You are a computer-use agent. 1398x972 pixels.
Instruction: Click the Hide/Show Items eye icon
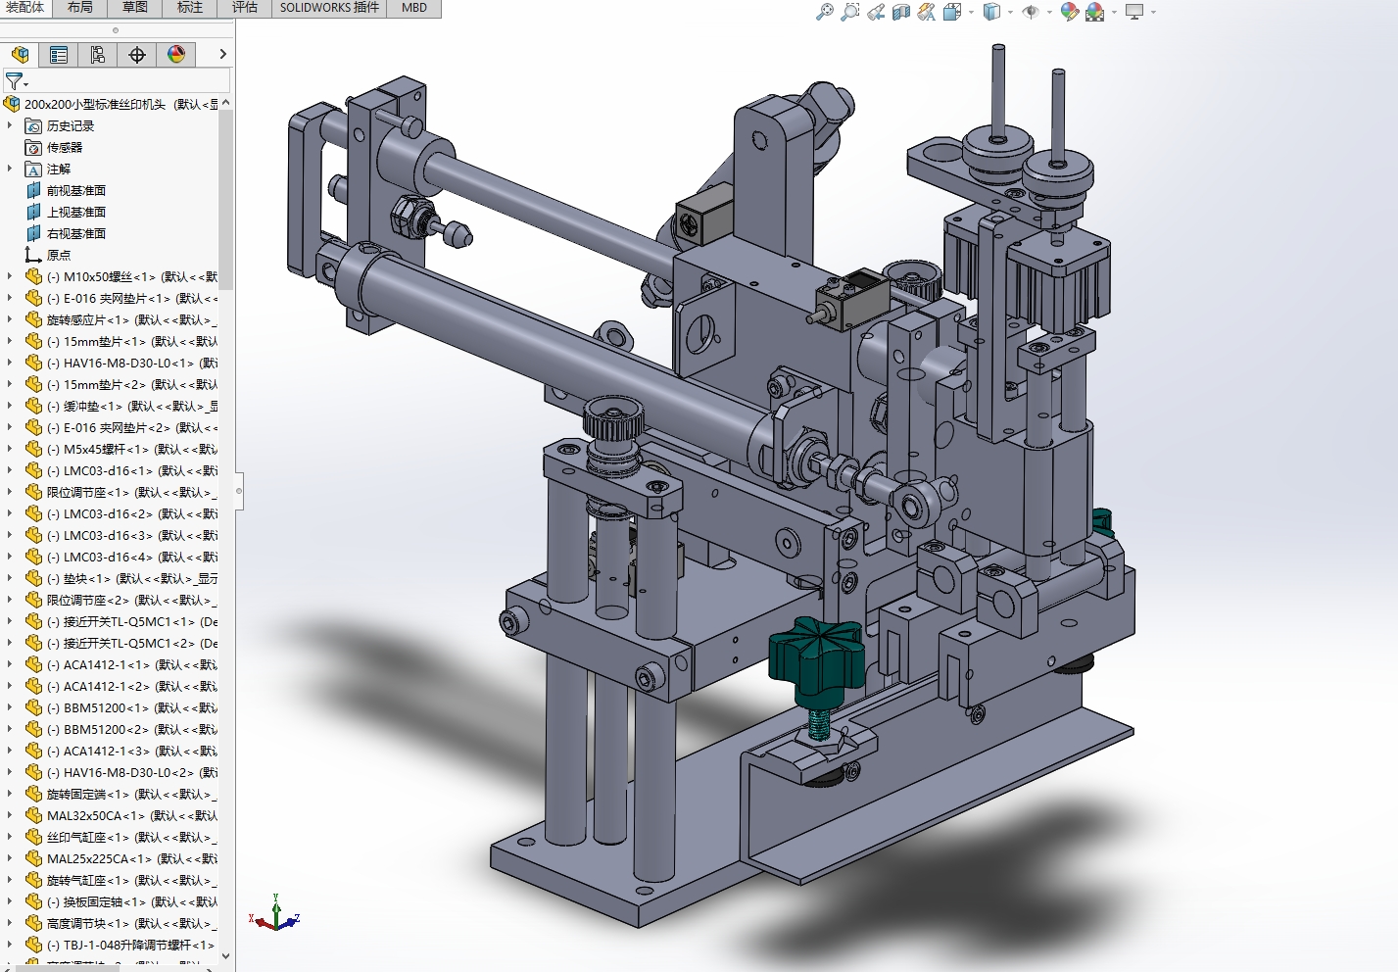[x=1031, y=12]
